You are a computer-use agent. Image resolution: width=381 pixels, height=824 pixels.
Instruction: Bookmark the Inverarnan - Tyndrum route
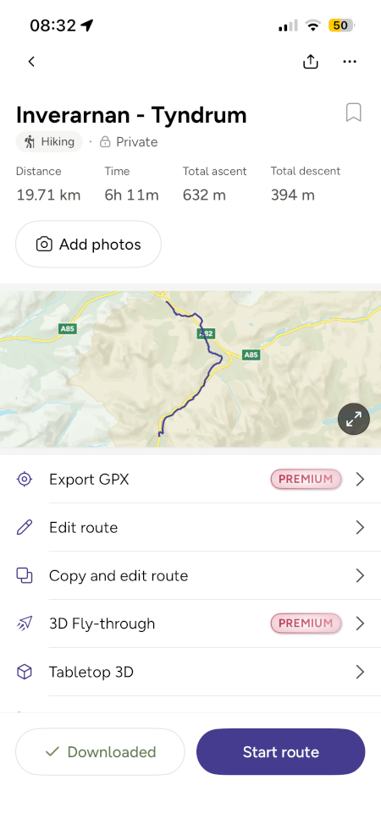pyautogui.click(x=354, y=113)
